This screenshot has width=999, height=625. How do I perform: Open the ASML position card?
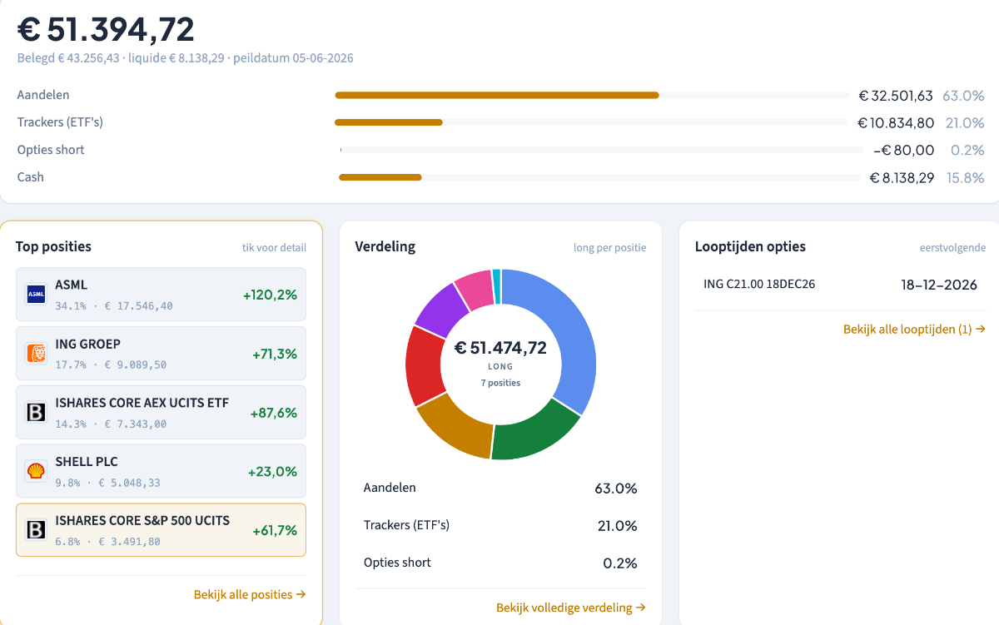click(x=161, y=294)
